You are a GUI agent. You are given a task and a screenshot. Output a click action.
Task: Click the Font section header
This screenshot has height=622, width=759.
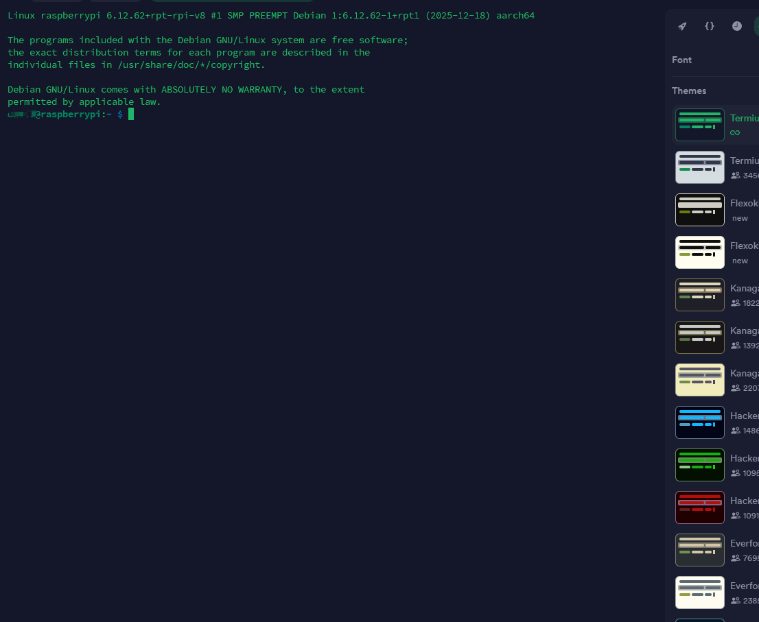681,60
